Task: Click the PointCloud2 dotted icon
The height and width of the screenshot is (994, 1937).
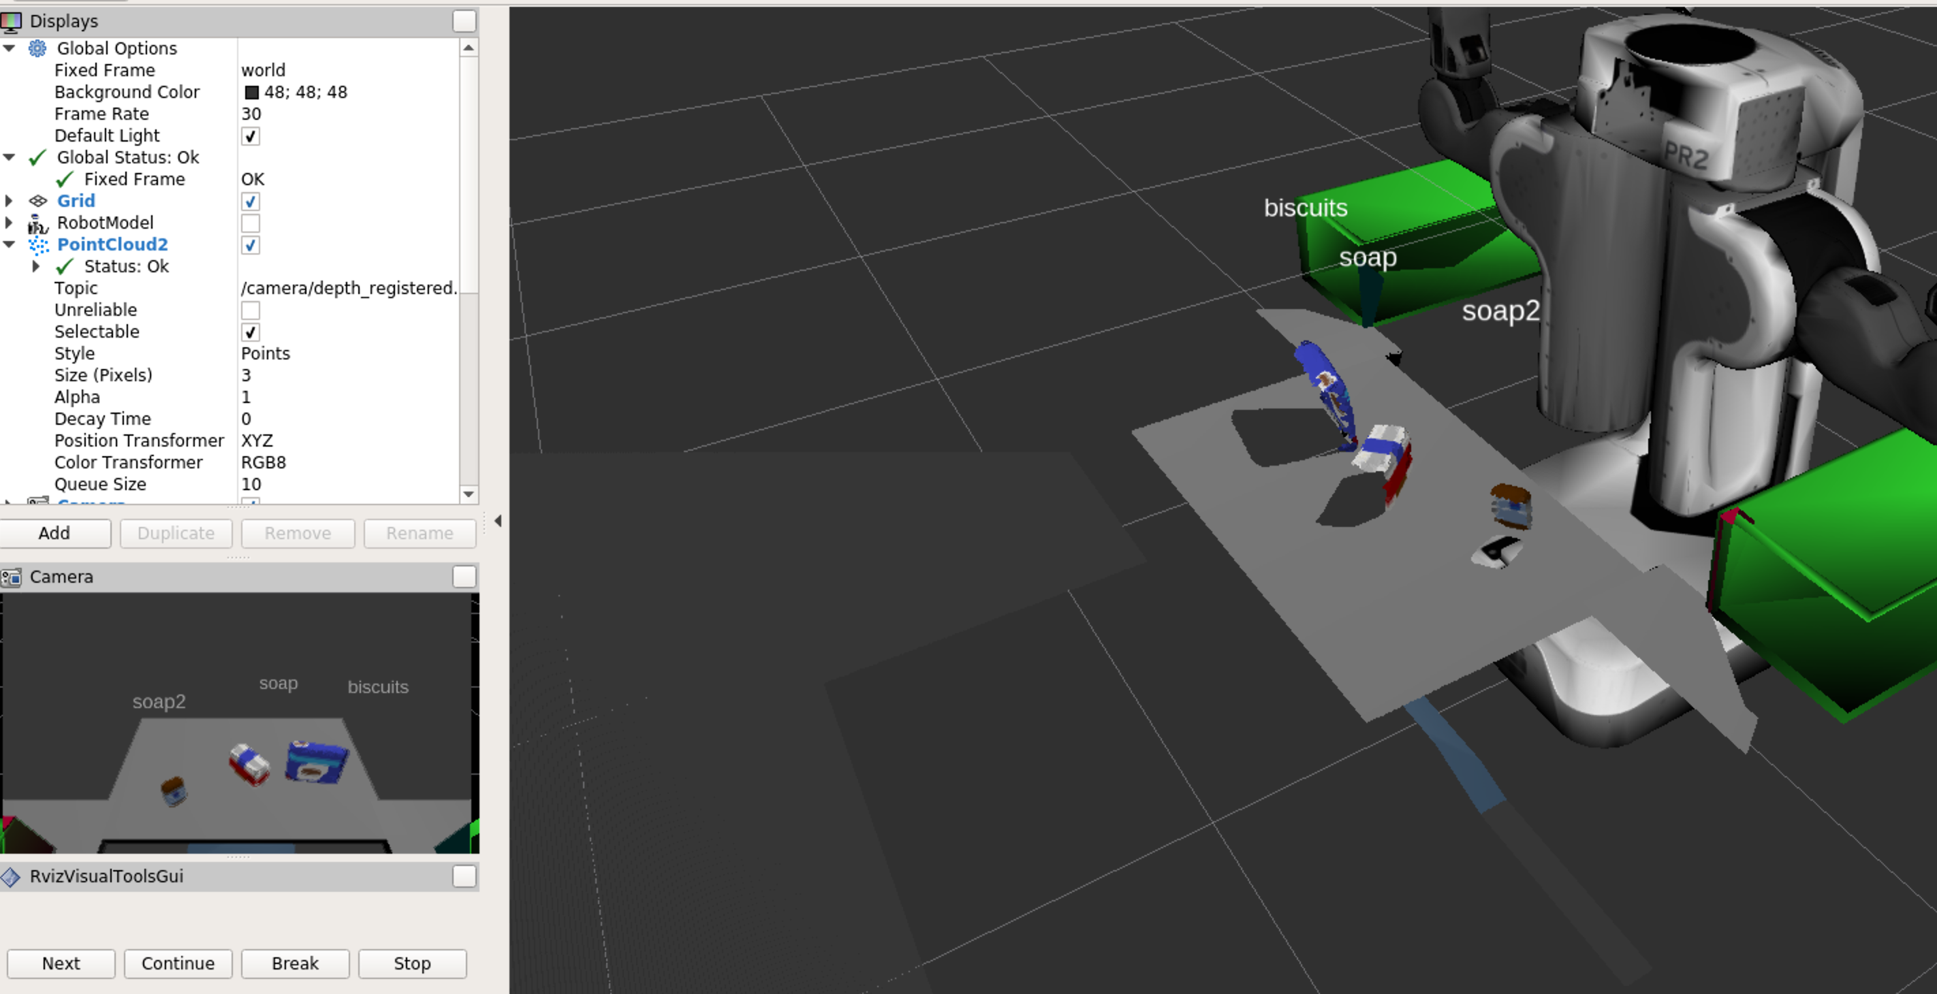Action: (37, 245)
